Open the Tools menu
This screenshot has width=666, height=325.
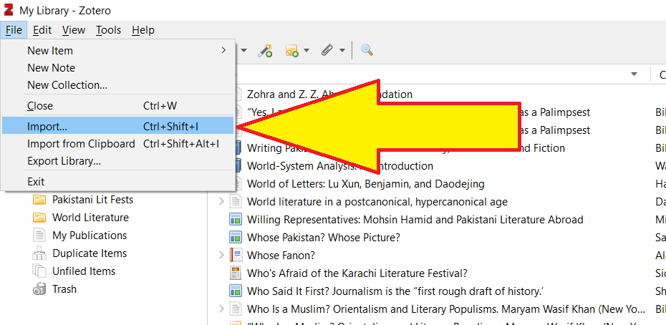[108, 30]
